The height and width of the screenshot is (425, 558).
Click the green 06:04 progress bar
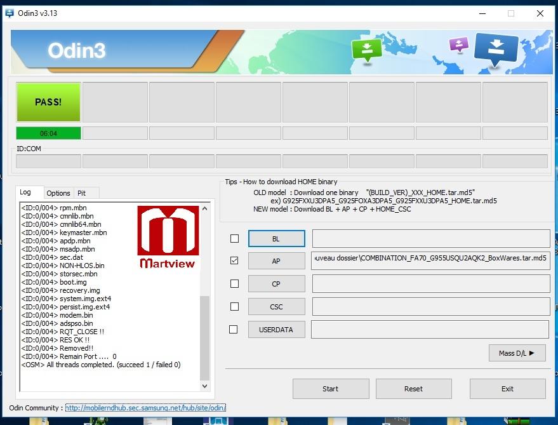pyautogui.click(x=48, y=133)
